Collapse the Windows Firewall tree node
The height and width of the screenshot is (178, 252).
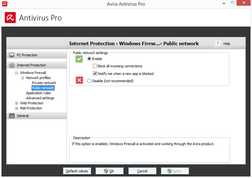tap(17, 73)
